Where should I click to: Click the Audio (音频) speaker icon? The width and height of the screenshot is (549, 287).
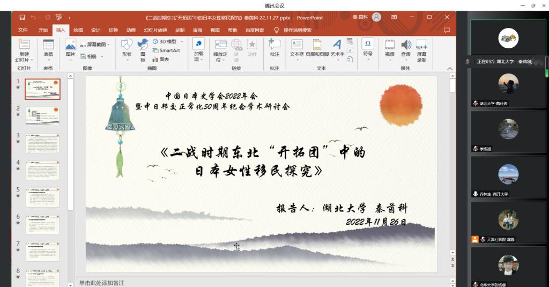(406, 46)
